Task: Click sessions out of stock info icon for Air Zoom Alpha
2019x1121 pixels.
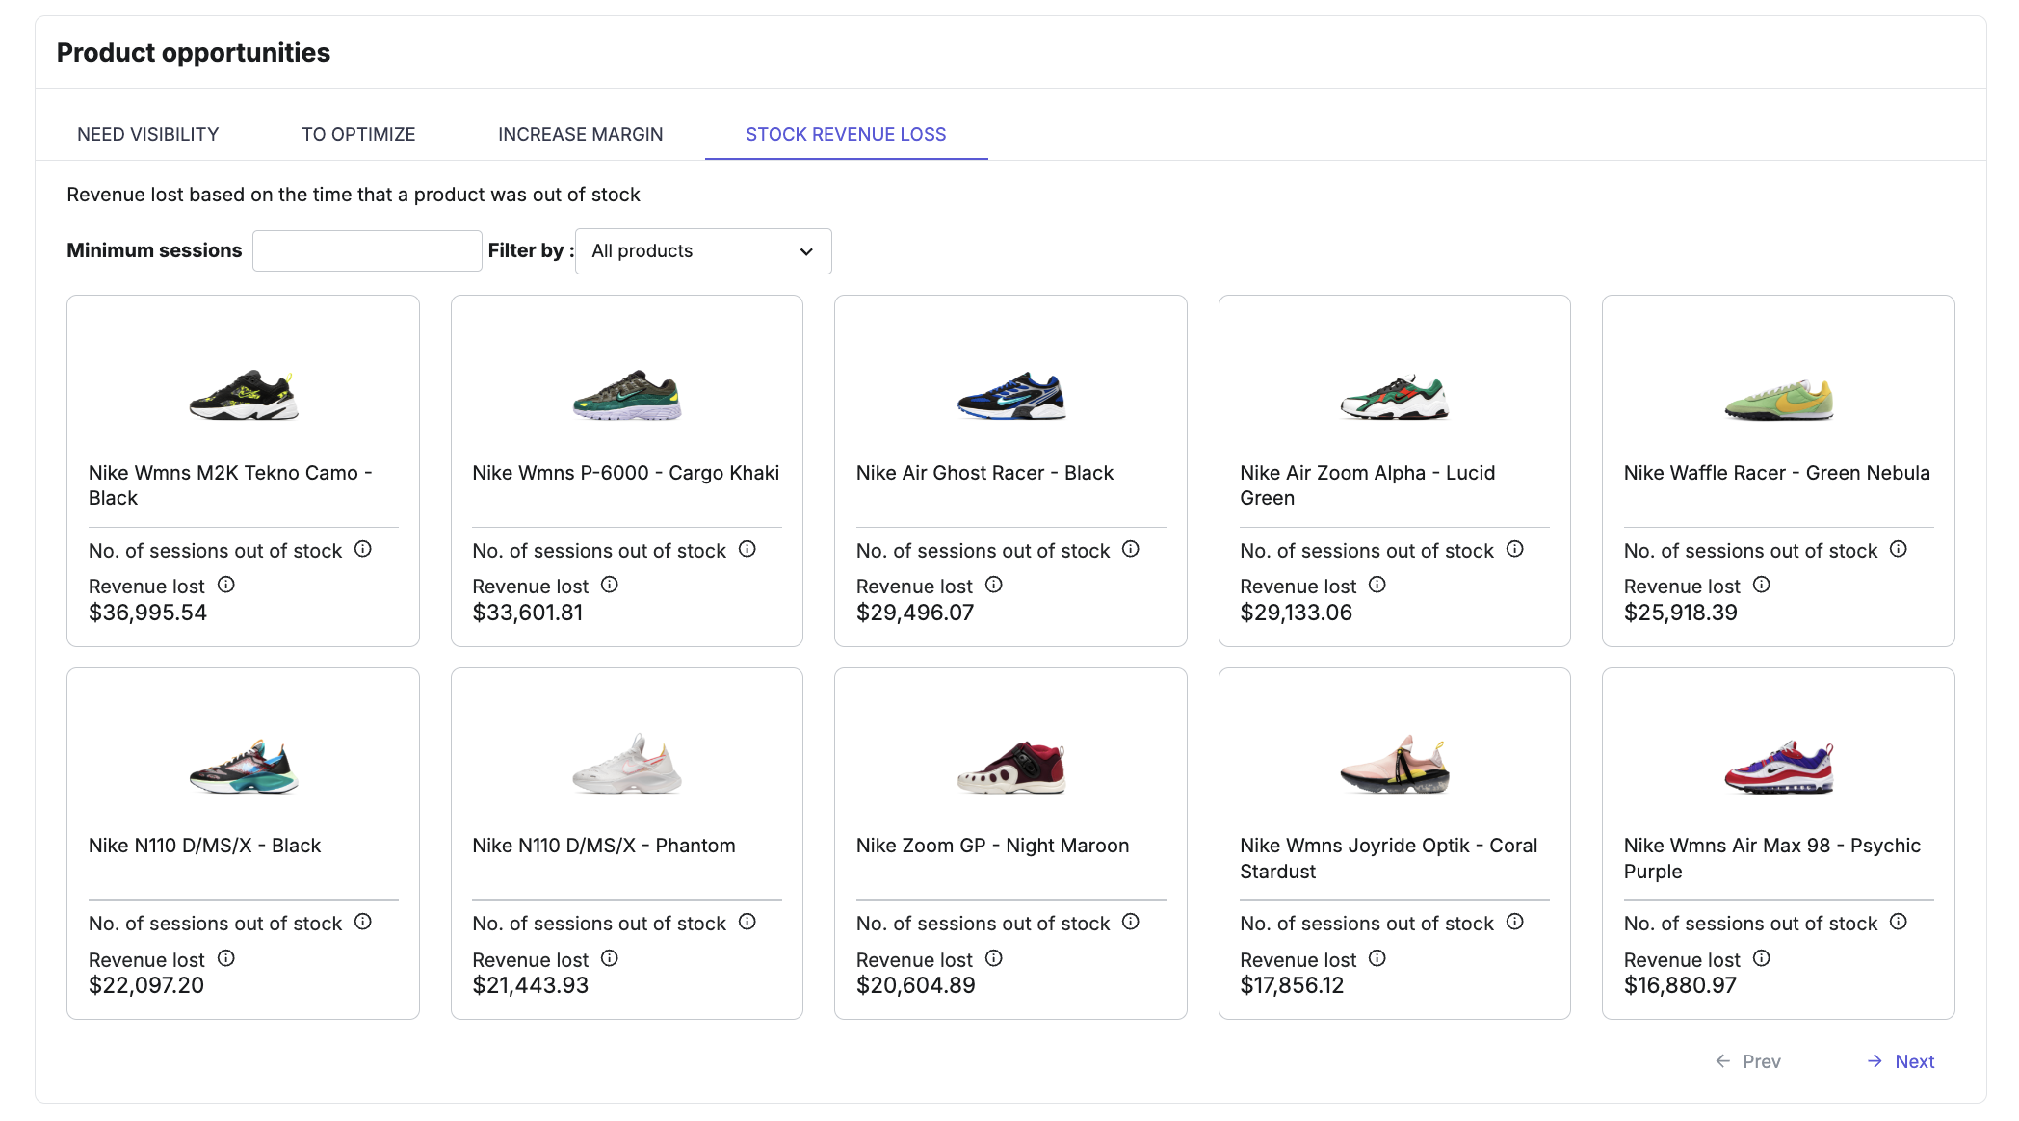Action: coord(1515,549)
